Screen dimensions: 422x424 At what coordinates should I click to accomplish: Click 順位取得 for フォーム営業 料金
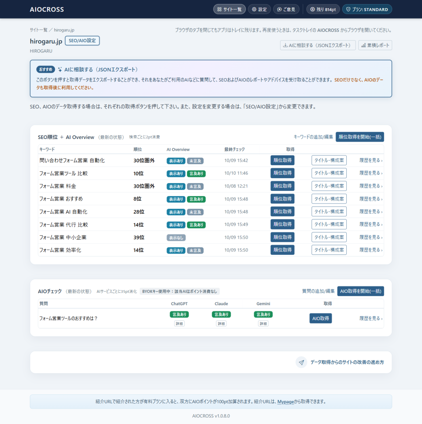tap(282, 186)
